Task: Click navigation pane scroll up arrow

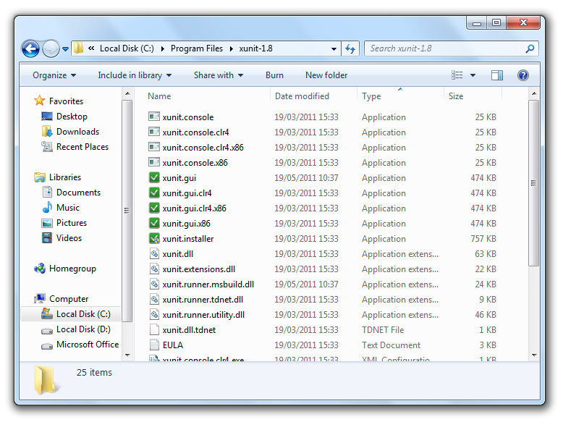Action: point(127,94)
